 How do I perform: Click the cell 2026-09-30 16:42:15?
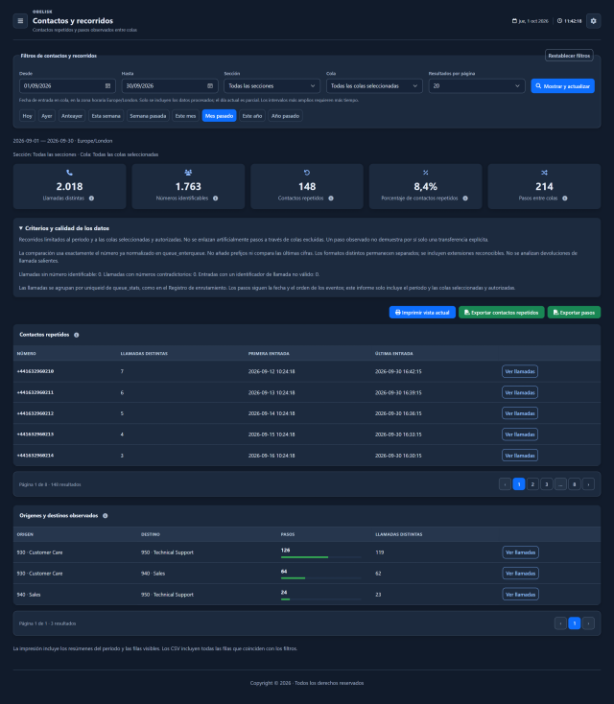click(x=398, y=372)
